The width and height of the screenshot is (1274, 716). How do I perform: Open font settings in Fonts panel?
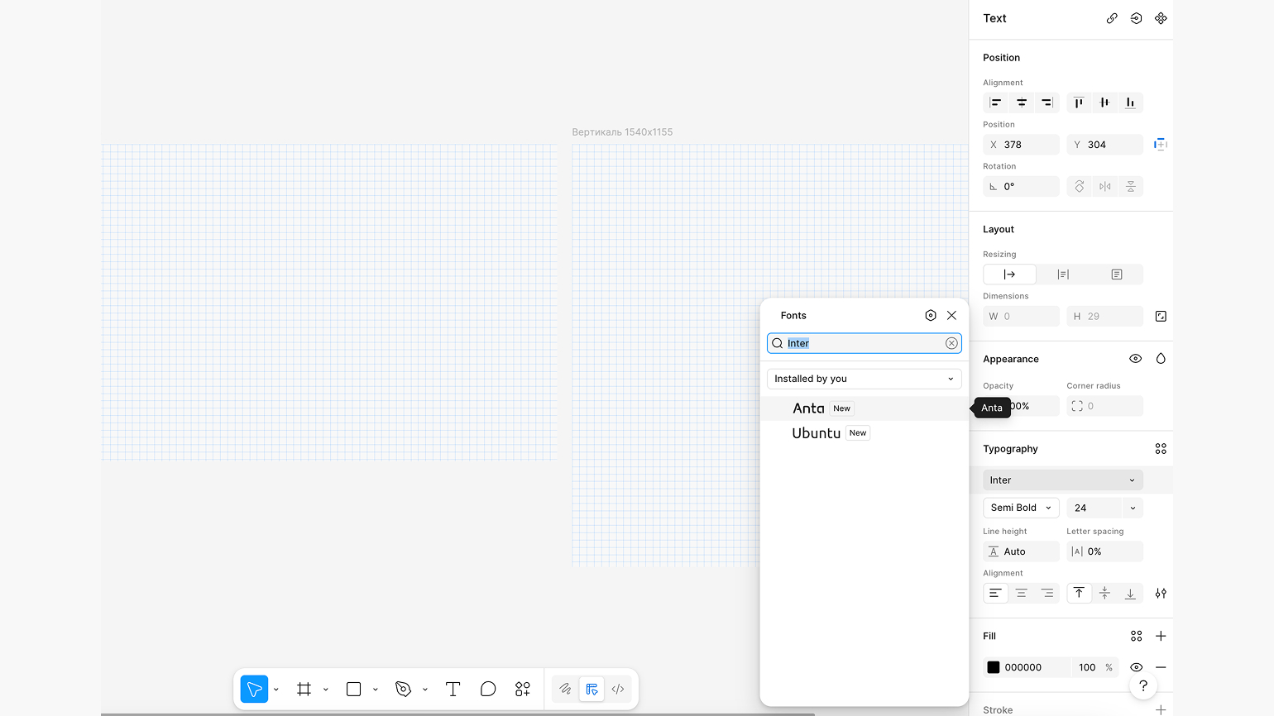click(931, 315)
